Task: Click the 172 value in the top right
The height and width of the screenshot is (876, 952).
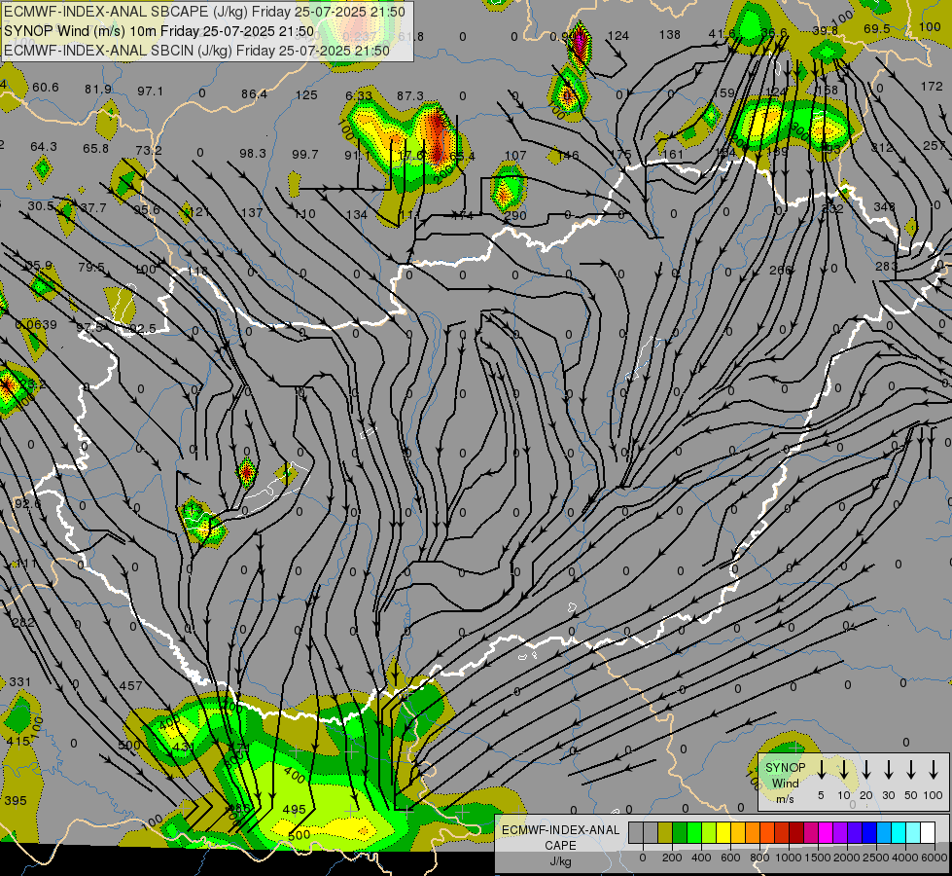Action: click(x=932, y=87)
